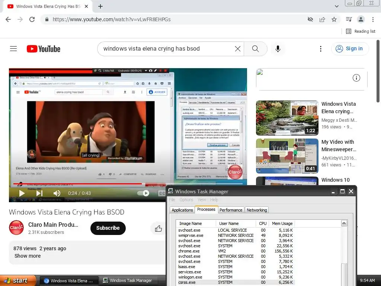381x286 pixels.
Task: Open the Reading list
Action: [x=361, y=31]
